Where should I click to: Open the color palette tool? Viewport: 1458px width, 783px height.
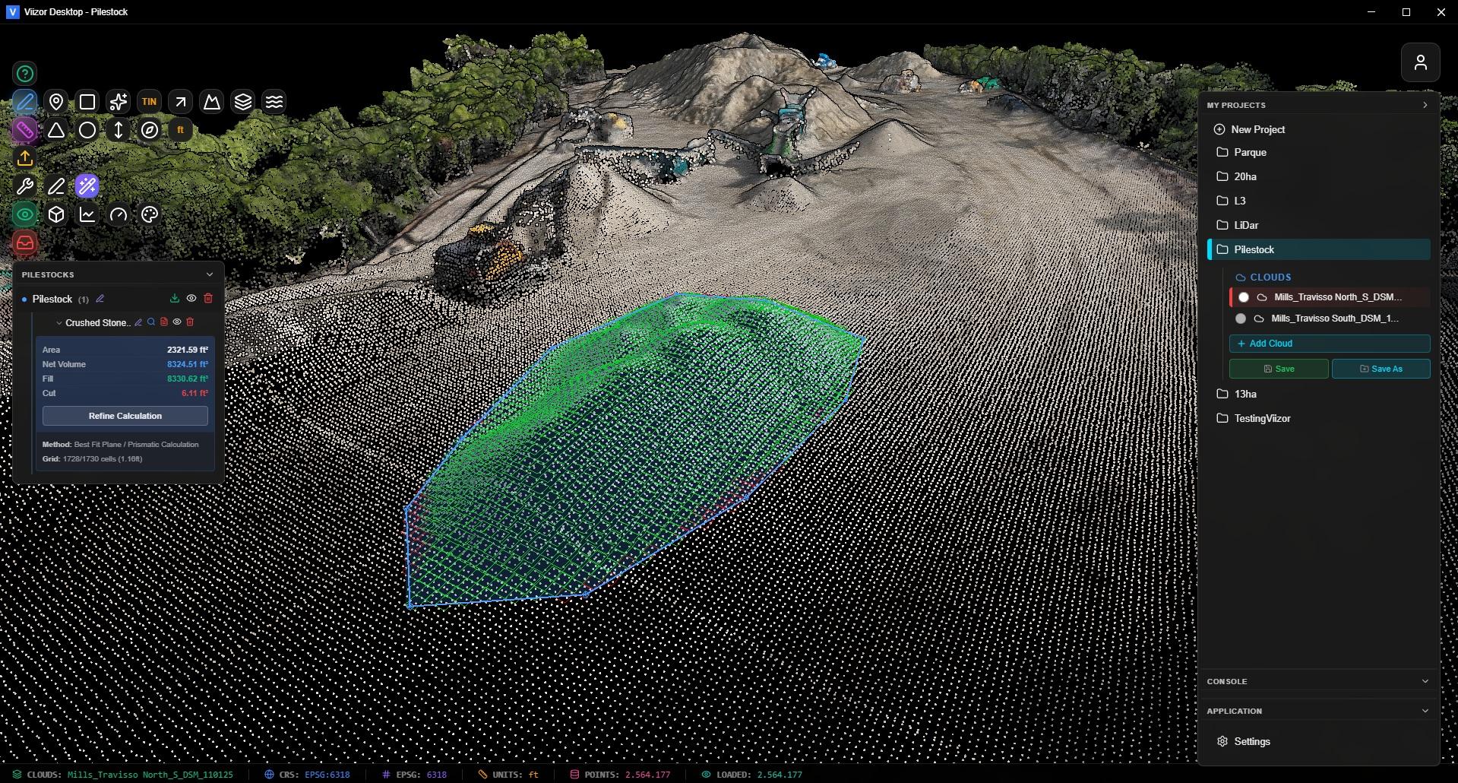150,215
